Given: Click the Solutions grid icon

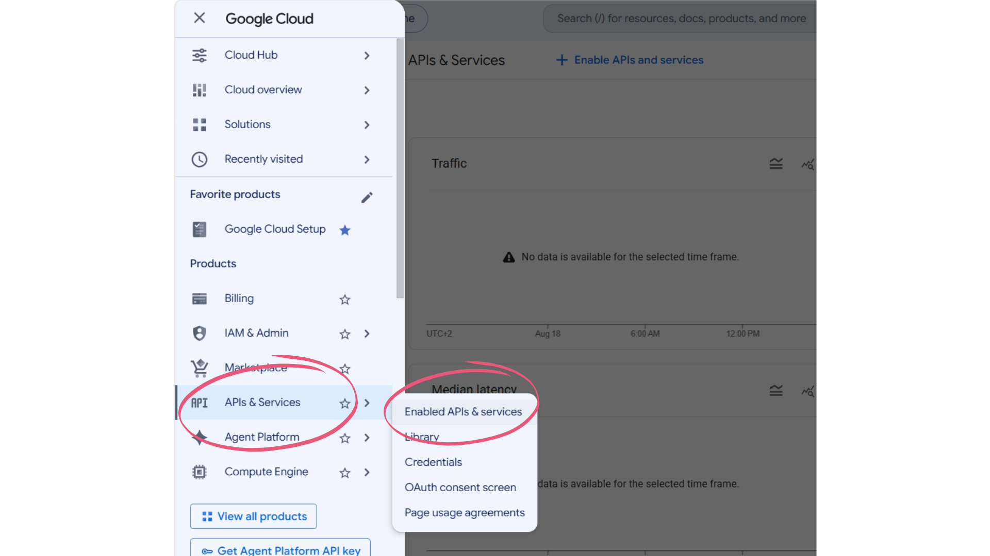Looking at the screenshot, I should coord(200,125).
